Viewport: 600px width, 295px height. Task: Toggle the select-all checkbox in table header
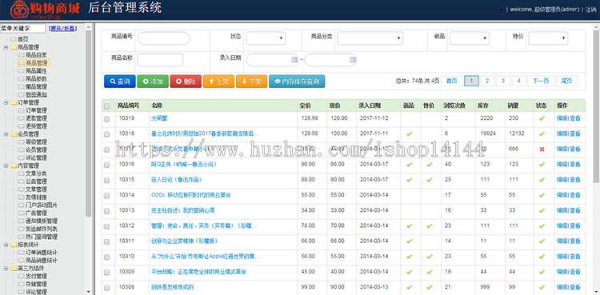tap(106, 106)
